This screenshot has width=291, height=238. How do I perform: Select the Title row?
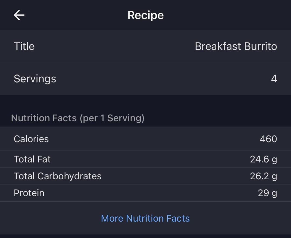click(x=145, y=46)
